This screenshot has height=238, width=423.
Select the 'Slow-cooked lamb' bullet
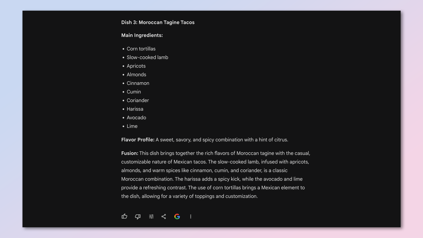tap(147, 57)
